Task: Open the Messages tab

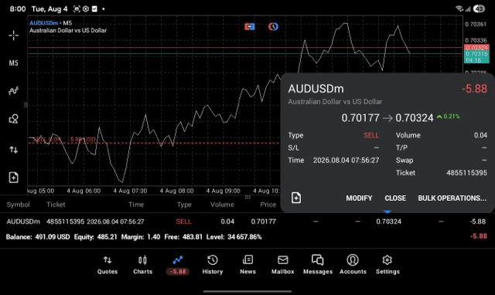Action: click(x=318, y=265)
